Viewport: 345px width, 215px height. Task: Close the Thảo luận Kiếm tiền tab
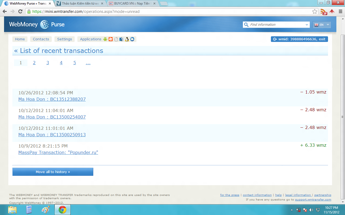point(102,3)
